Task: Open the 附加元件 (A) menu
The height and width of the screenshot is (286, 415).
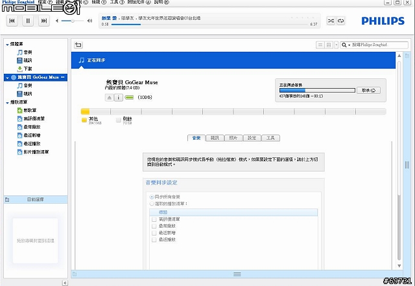Action: pos(139,2)
